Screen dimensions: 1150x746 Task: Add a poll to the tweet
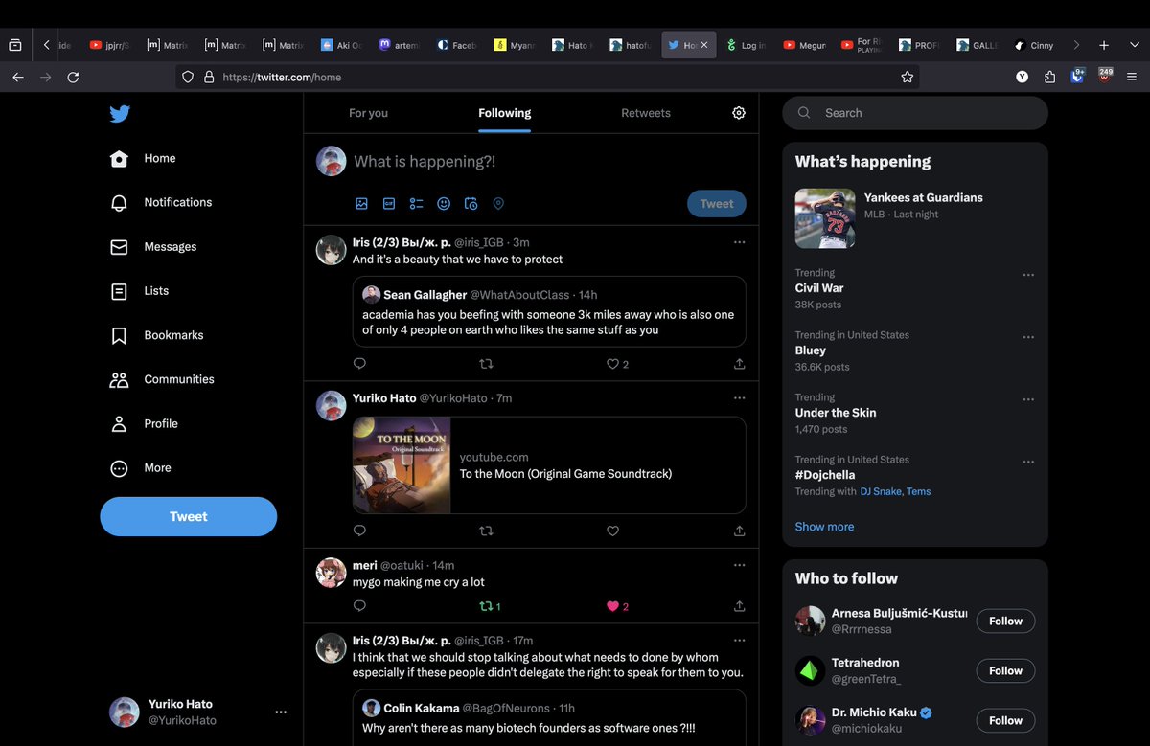(416, 204)
